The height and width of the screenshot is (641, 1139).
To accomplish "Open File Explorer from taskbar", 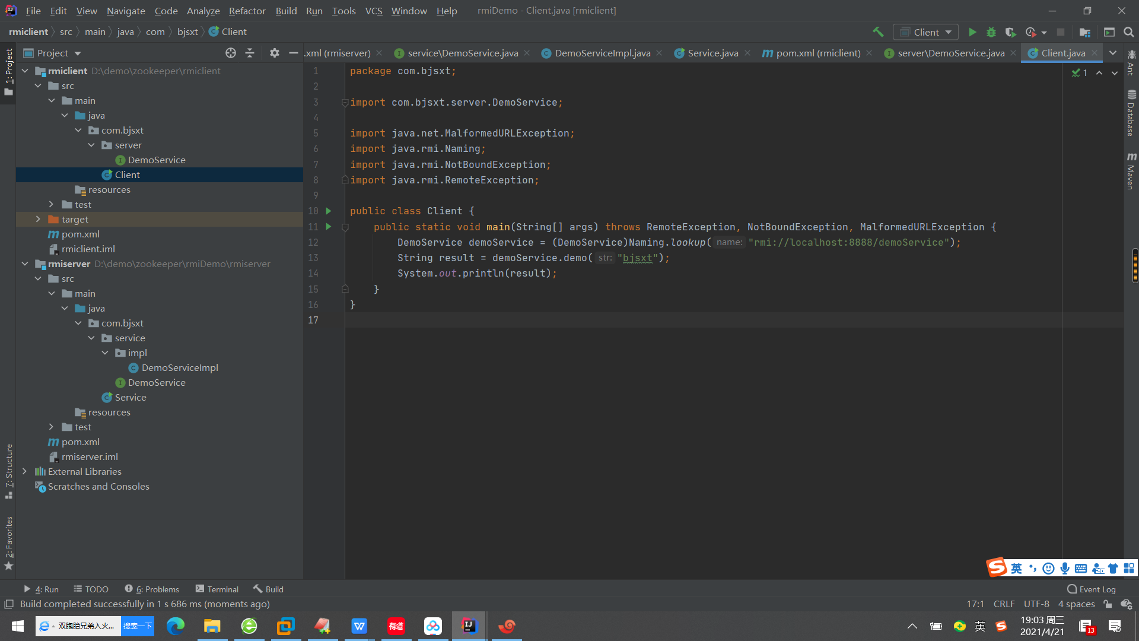I will coord(212,626).
